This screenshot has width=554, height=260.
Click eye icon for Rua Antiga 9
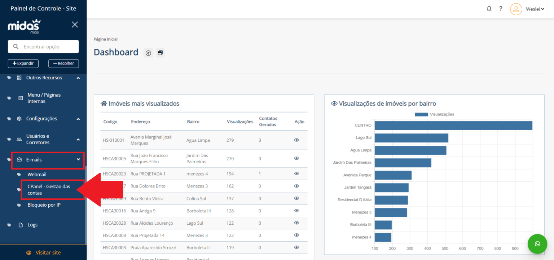296,211
